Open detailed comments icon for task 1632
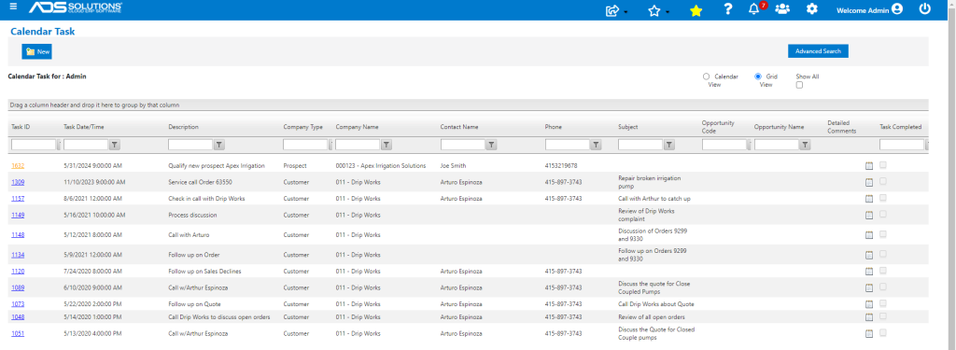Screen dimensions: 956x350 (x=869, y=166)
